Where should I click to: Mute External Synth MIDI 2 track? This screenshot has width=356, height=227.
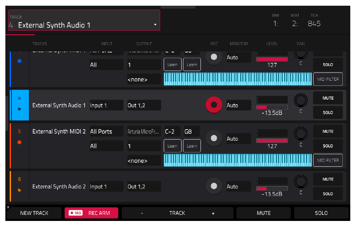328,131
